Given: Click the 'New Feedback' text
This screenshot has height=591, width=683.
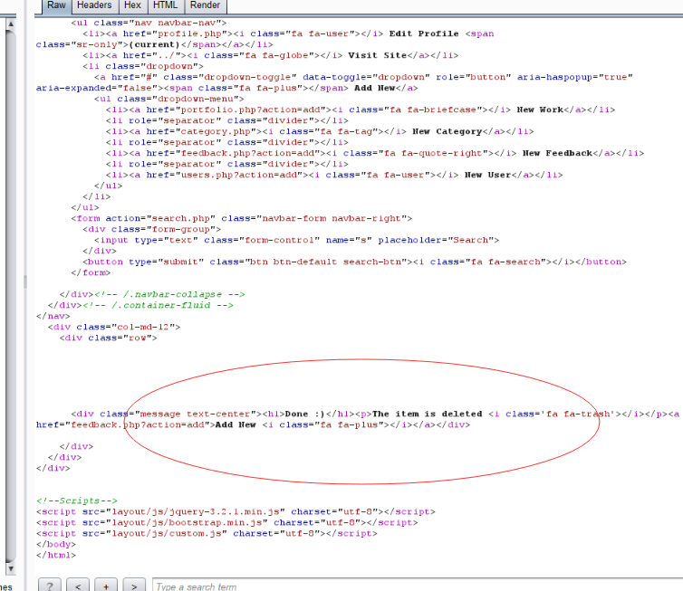Looking at the screenshot, I should 557,153.
